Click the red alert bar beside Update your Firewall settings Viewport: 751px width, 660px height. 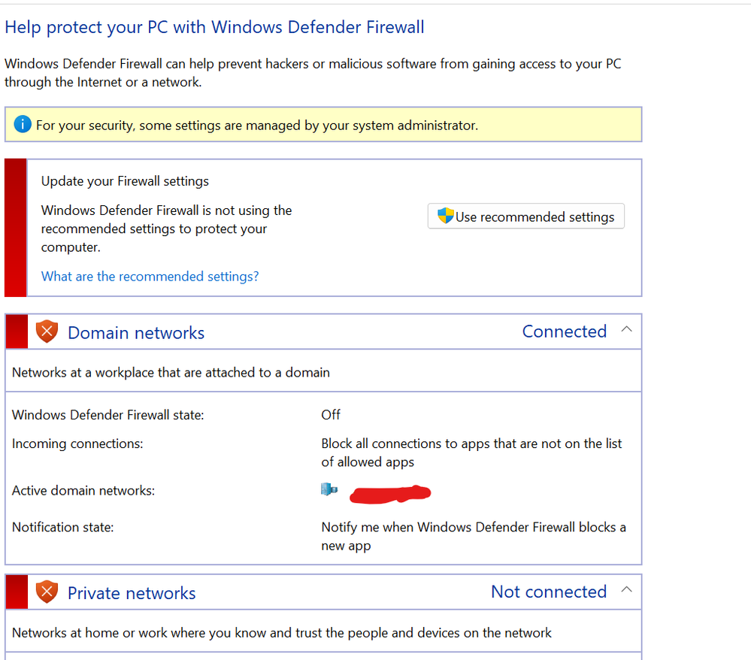pyautogui.click(x=16, y=227)
